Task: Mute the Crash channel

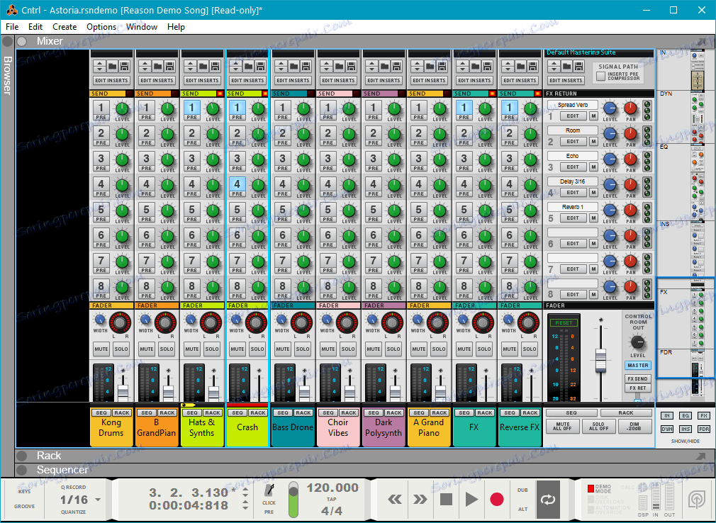Action: click(237, 349)
